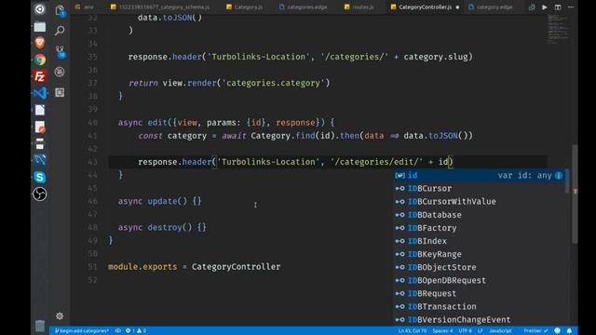Change indentation via Spaces: 4

click(442, 331)
